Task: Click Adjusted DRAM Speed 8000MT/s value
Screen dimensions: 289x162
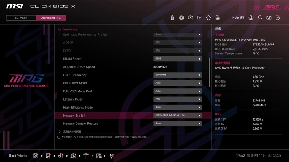Action: pyautogui.click(x=160, y=67)
